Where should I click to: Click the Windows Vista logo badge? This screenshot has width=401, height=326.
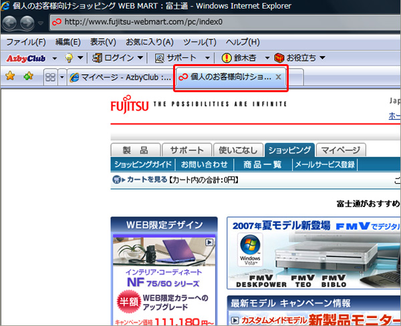click(250, 250)
